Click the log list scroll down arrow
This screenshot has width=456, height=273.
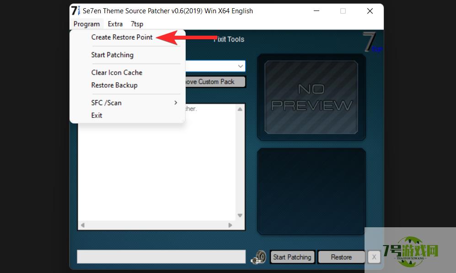coord(240,215)
